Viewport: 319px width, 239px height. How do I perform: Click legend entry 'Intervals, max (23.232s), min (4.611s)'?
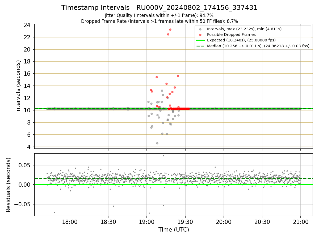244,29
